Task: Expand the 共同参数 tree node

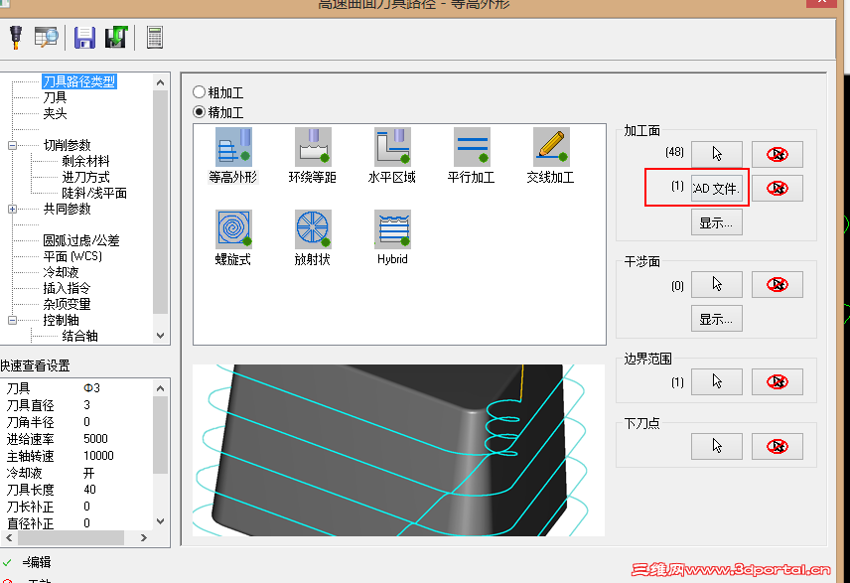Action: click(x=13, y=209)
